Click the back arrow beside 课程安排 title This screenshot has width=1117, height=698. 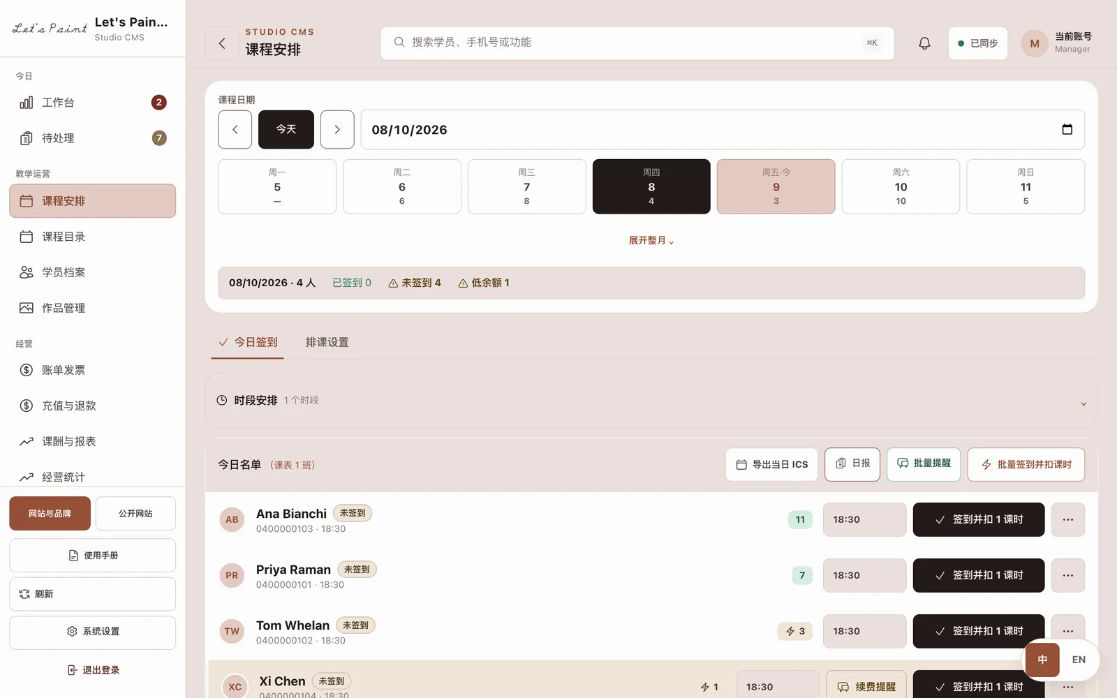(x=222, y=43)
